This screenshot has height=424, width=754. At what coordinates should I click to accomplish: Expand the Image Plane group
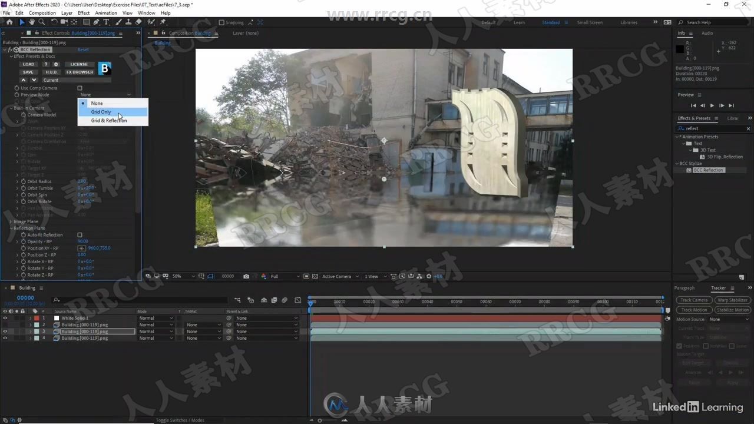(11, 221)
